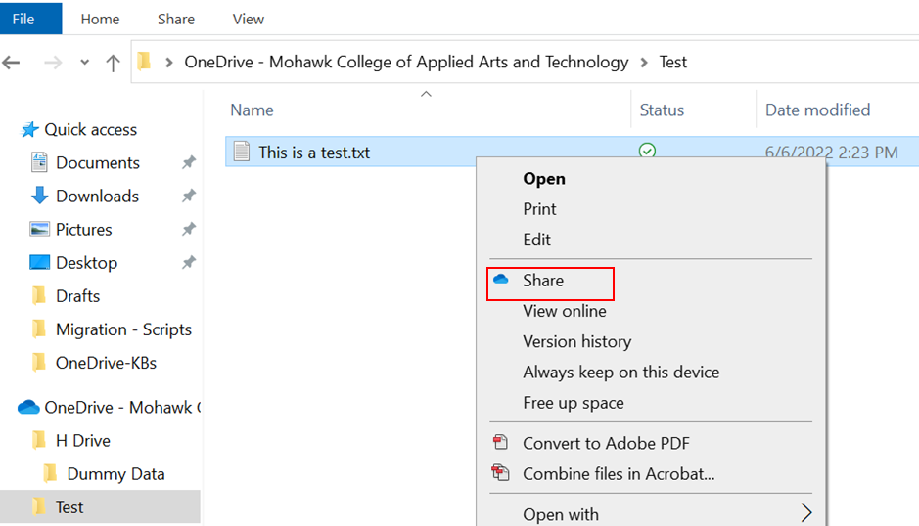Click the blue Downloads arrow icon
919x526 pixels.
coord(39,196)
